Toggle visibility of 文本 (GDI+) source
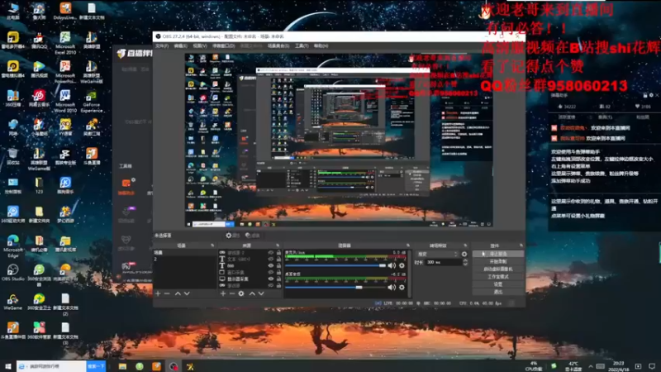The height and width of the screenshot is (372, 661). coord(271,259)
